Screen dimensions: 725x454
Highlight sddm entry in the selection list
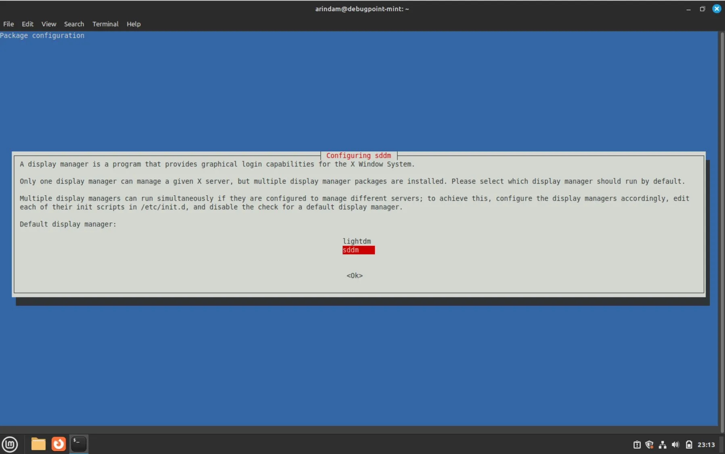358,250
